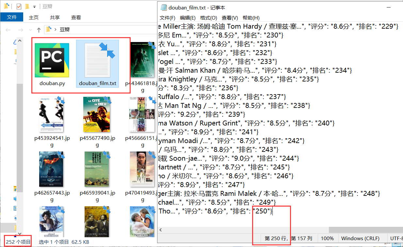The width and height of the screenshot is (403, 247).
Task: Click the New Folder quick access icon
Action: [27, 6]
